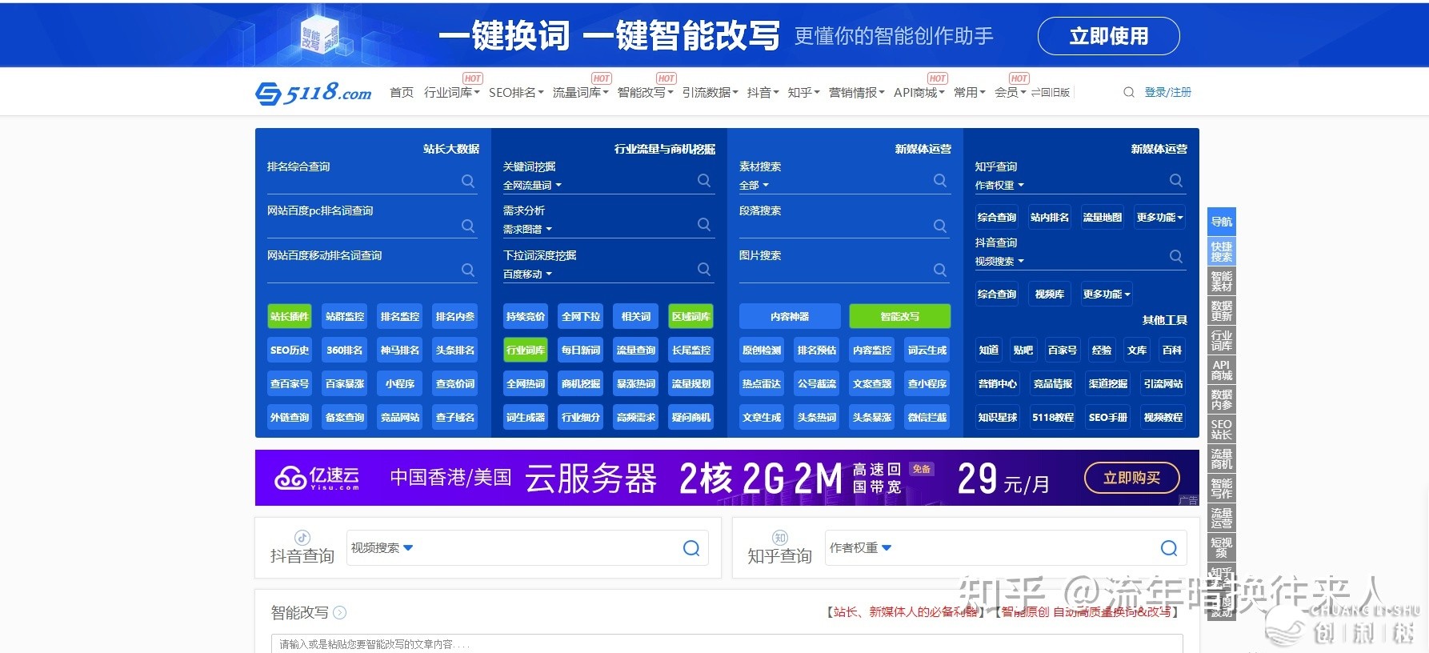Open 抖音 navigation menu

point(763,92)
